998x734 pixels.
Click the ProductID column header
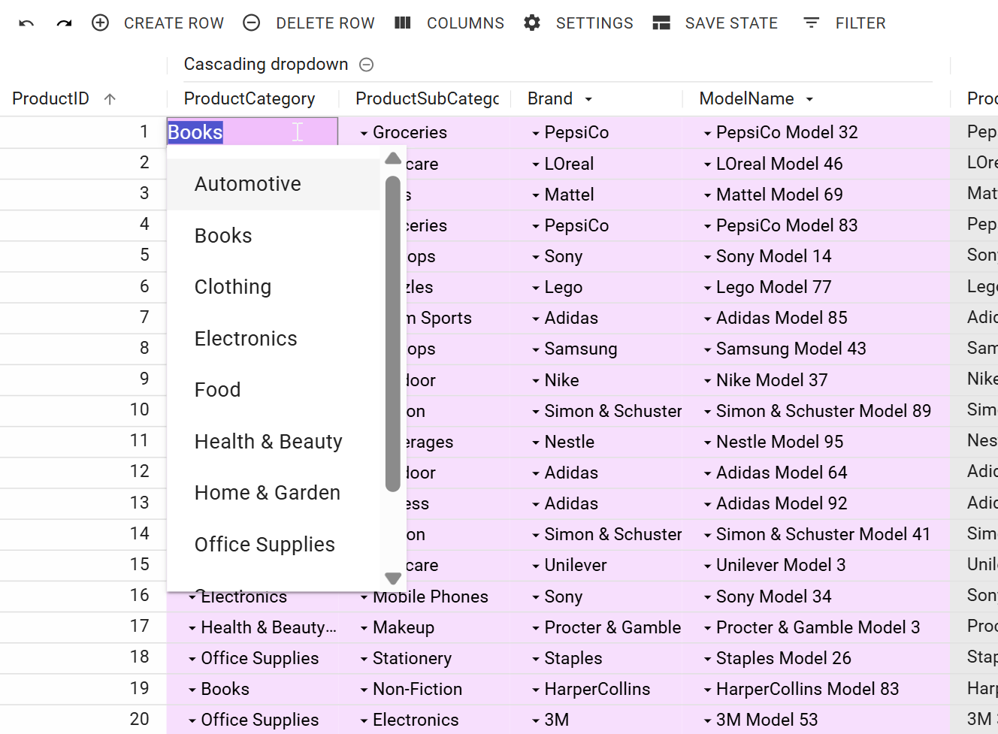click(50, 98)
